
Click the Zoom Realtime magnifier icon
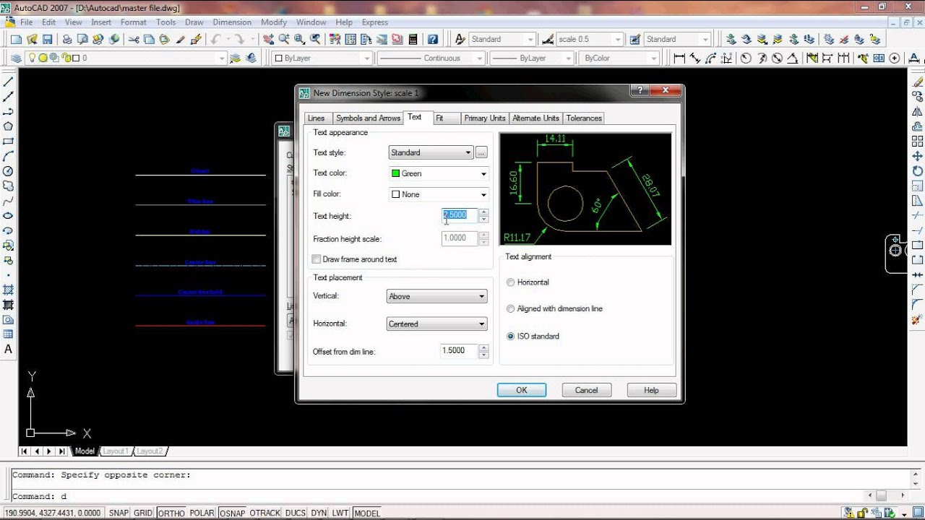point(284,40)
